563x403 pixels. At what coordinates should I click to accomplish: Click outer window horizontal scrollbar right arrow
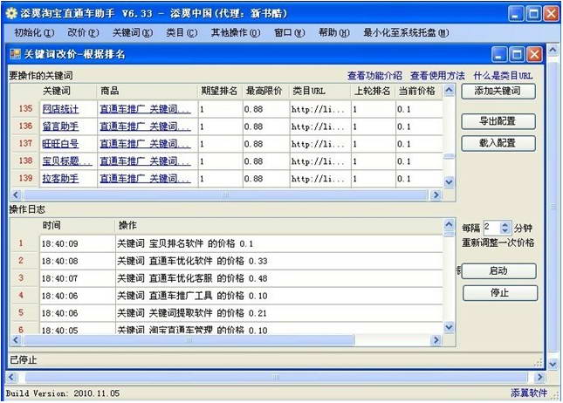coord(539,377)
